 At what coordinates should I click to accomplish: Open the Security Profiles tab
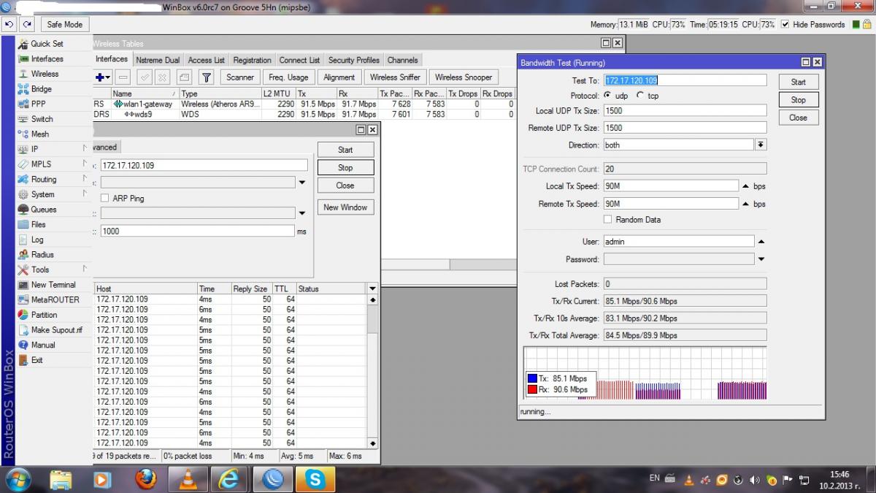click(353, 60)
